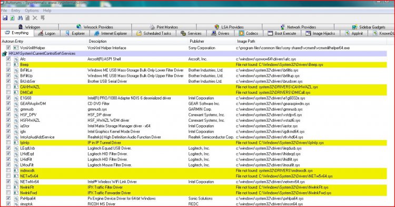
Task: Switch to the Services tab
Action: click(191, 33)
